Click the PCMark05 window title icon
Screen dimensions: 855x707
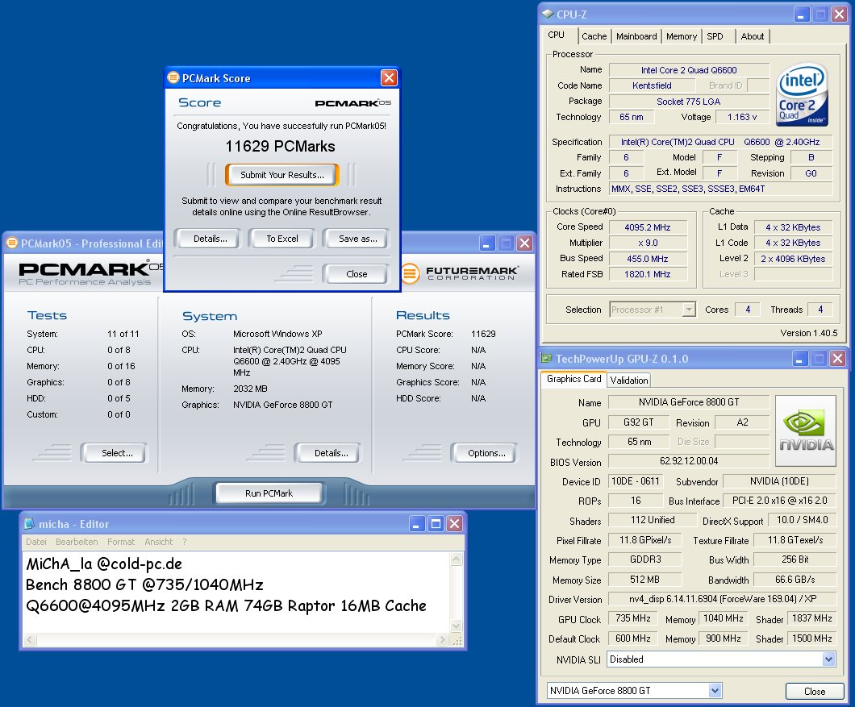pyautogui.click(x=11, y=243)
